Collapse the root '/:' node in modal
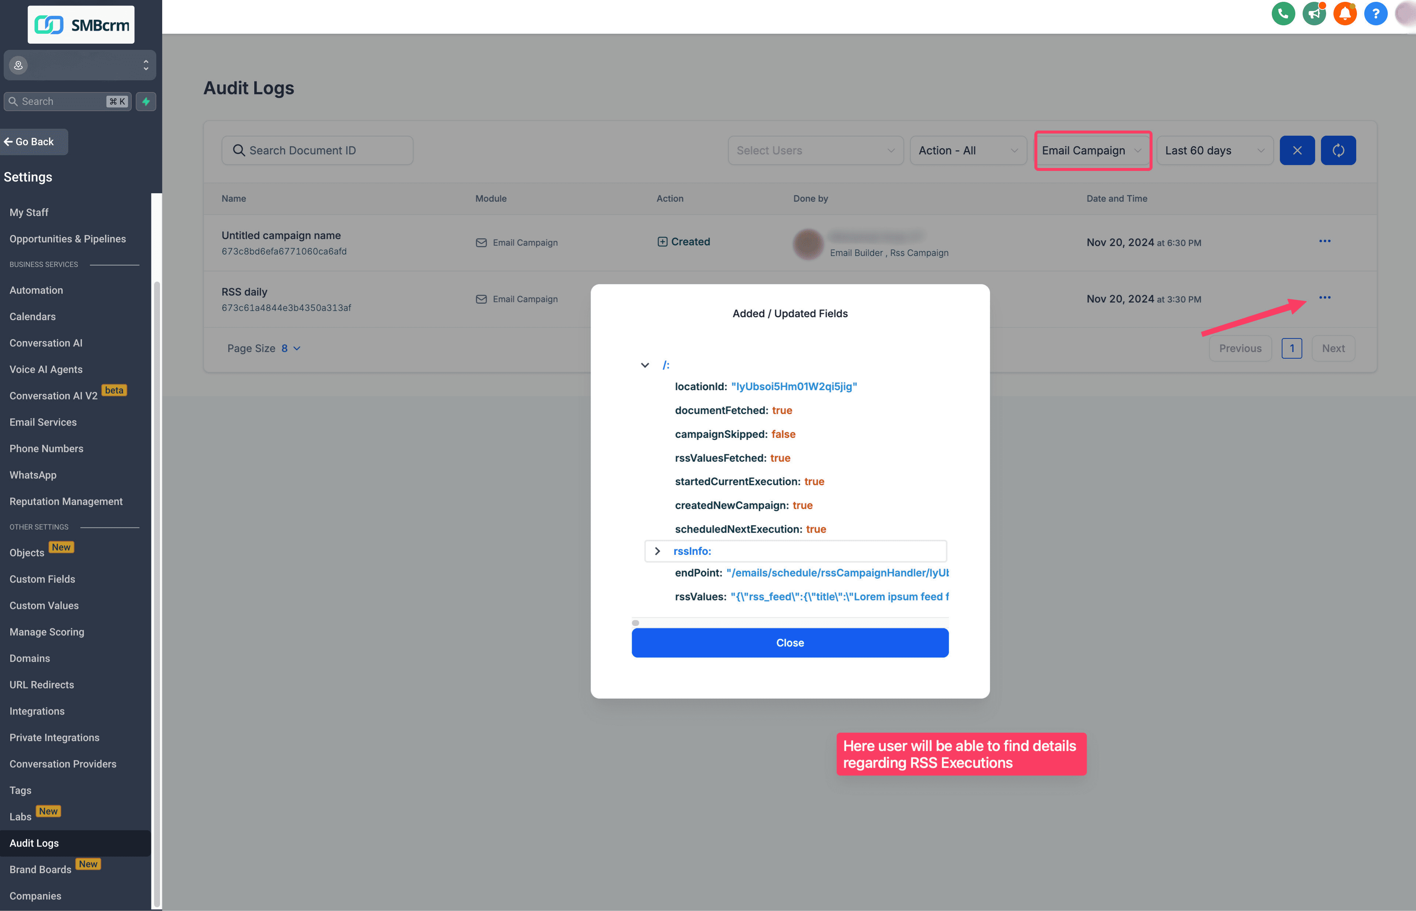This screenshot has width=1416, height=911. (645, 365)
